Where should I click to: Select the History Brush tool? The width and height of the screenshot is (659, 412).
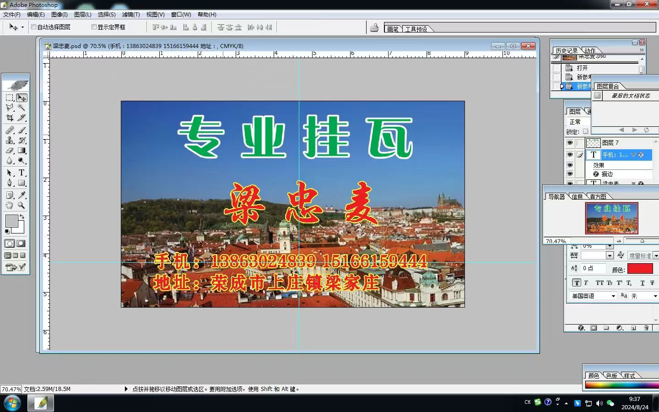click(x=22, y=140)
